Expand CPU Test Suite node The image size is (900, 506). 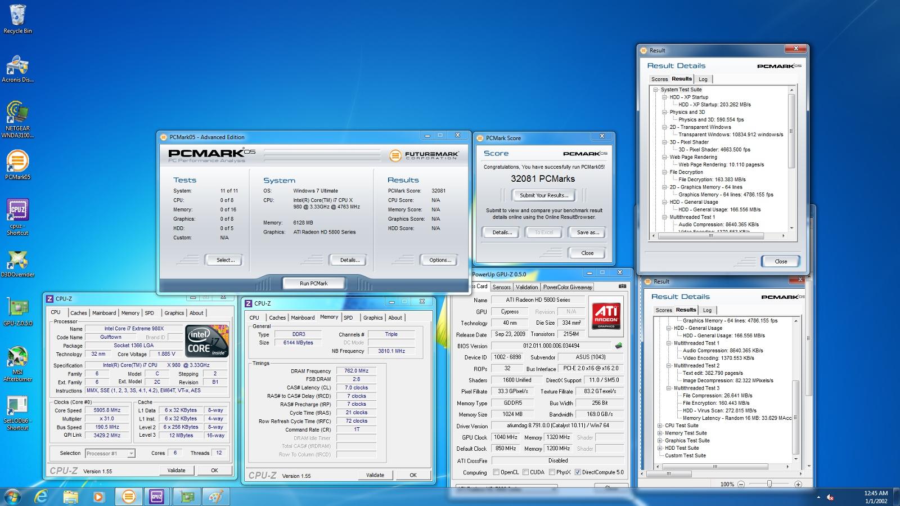click(x=660, y=426)
